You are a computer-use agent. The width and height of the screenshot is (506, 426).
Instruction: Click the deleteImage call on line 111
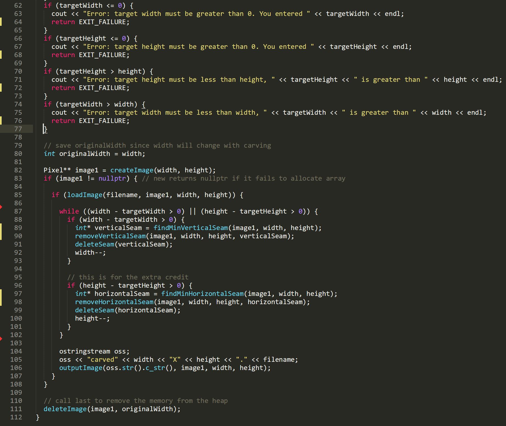point(65,409)
